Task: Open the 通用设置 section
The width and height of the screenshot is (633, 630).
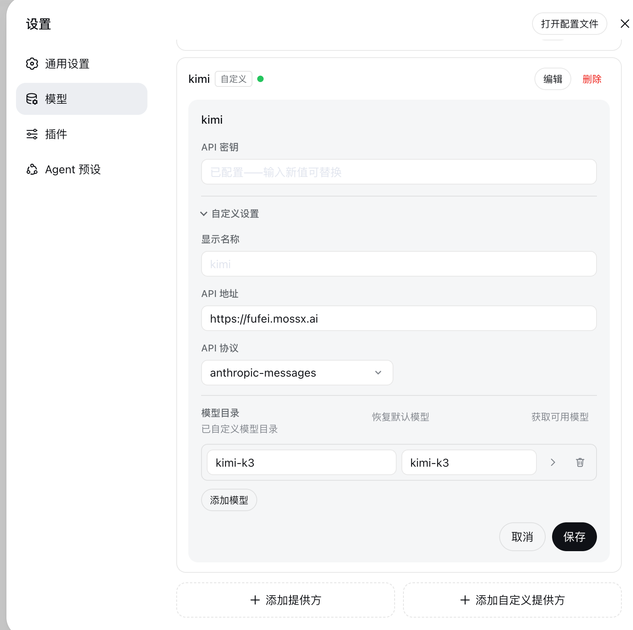Action: point(82,64)
